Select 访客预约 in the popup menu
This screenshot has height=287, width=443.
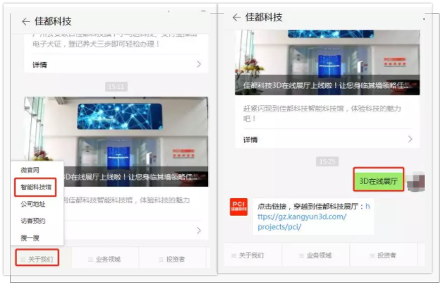(x=32, y=221)
